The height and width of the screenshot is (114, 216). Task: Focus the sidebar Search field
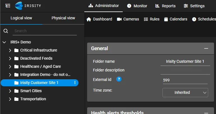tap(45, 31)
